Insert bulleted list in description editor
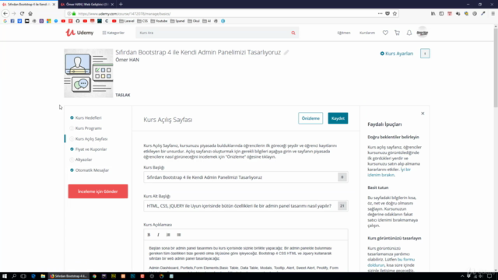498x280 pixels. point(179,235)
